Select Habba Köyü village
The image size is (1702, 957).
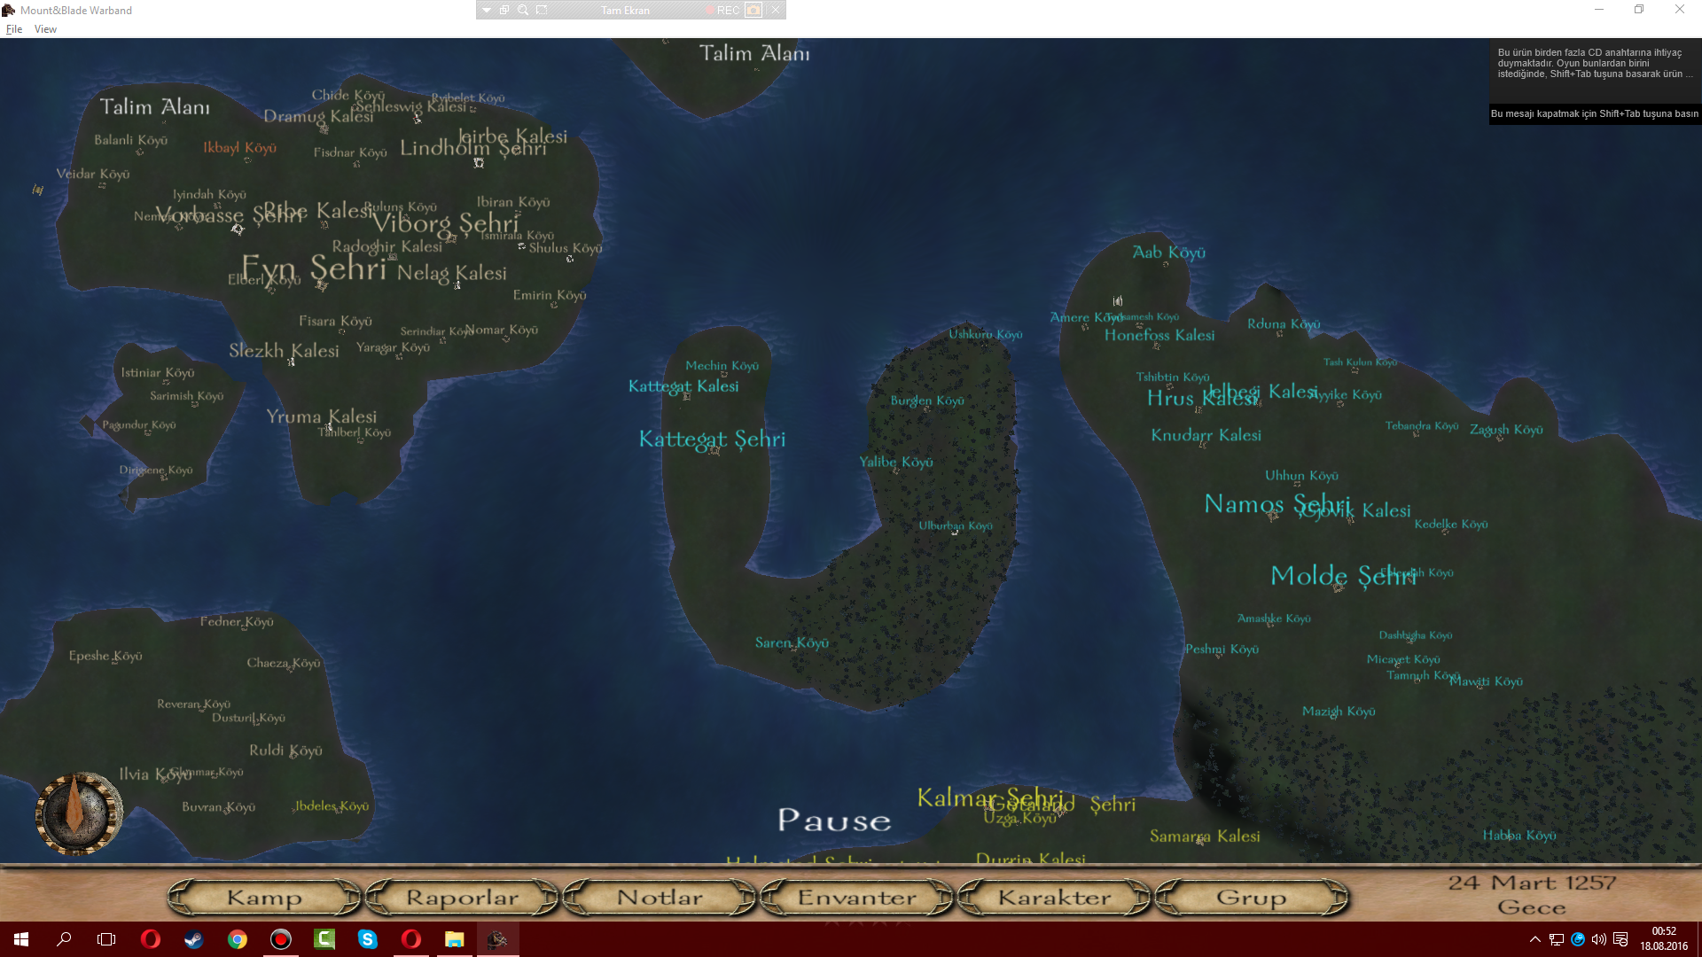pos(1519,836)
